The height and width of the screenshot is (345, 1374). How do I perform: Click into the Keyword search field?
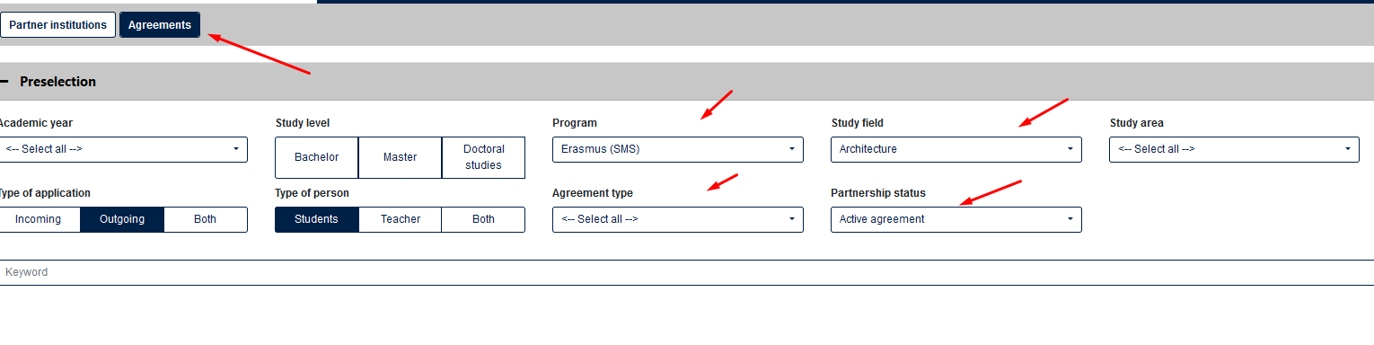click(x=687, y=272)
